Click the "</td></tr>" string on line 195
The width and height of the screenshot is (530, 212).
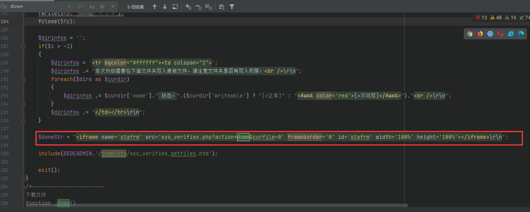[x=111, y=112]
